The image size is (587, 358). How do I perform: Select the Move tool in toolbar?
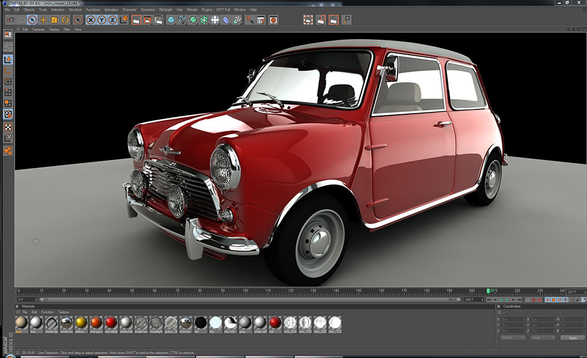click(43, 20)
